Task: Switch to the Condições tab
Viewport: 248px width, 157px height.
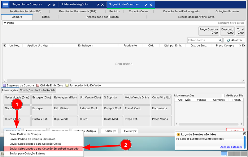Action: click(26, 91)
